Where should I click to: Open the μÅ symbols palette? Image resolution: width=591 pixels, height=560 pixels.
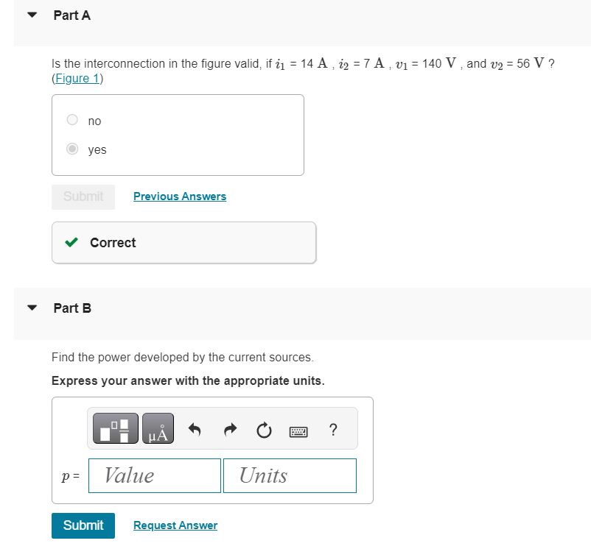pyautogui.click(x=158, y=428)
